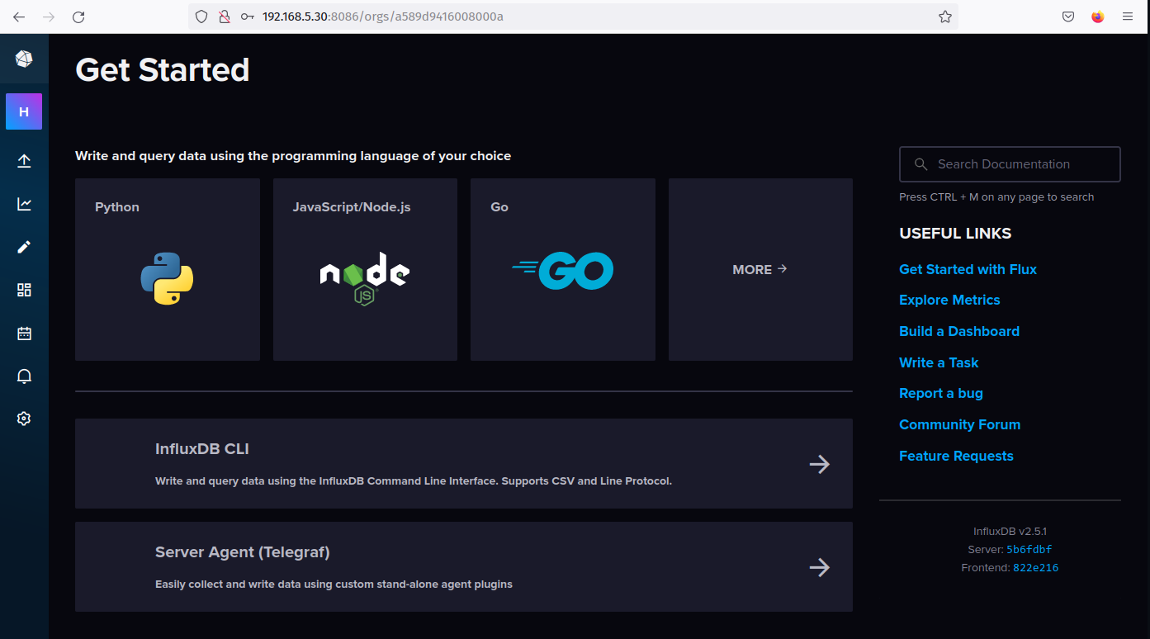
Task: Open the MORE languages card
Action: tap(760, 269)
